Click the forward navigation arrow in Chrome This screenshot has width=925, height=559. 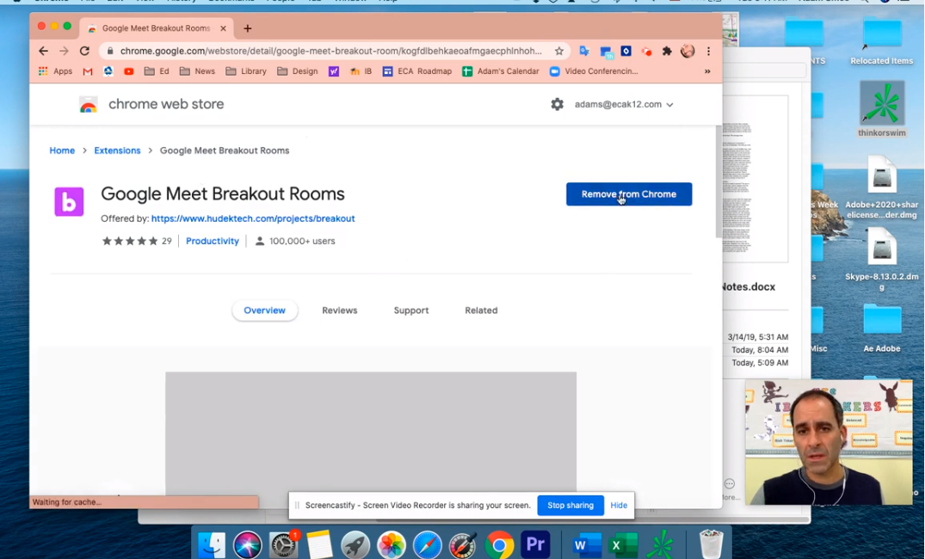click(64, 52)
